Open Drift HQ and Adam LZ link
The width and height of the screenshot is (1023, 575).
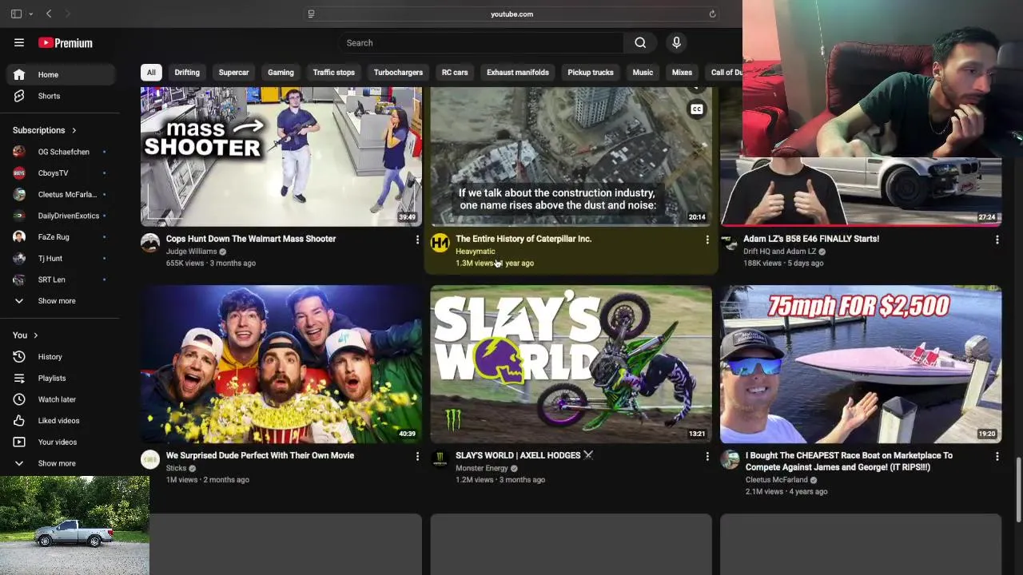(779, 252)
